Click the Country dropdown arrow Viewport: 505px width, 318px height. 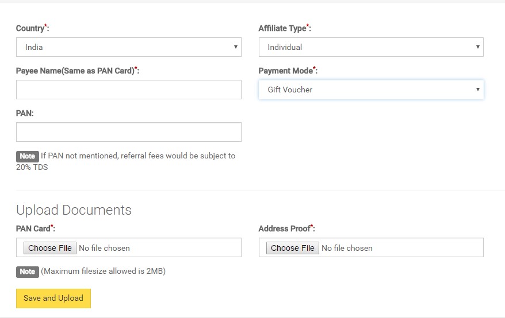[x=235, y=47]
